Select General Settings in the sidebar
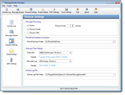The height and width of the screenshot is (95, 125). point(12,42)
